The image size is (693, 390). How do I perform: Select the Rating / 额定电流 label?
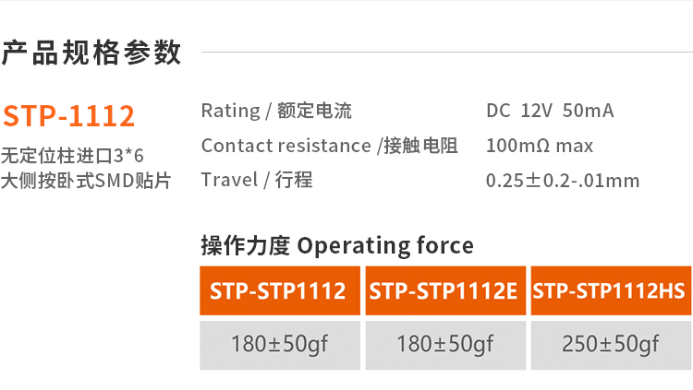tap(276, 112)
